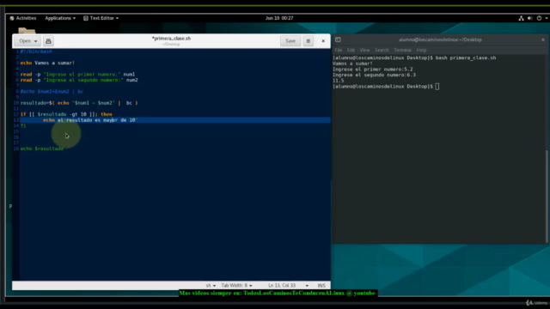This screenshot has width=550, height=309.
Task: Click 'Ingrese el primer numero:5.2' in terminal
Action: pyautogui.click(x=372, y=70)
